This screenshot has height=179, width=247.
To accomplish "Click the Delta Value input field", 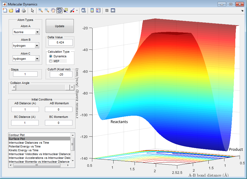I will coord(60,42).
